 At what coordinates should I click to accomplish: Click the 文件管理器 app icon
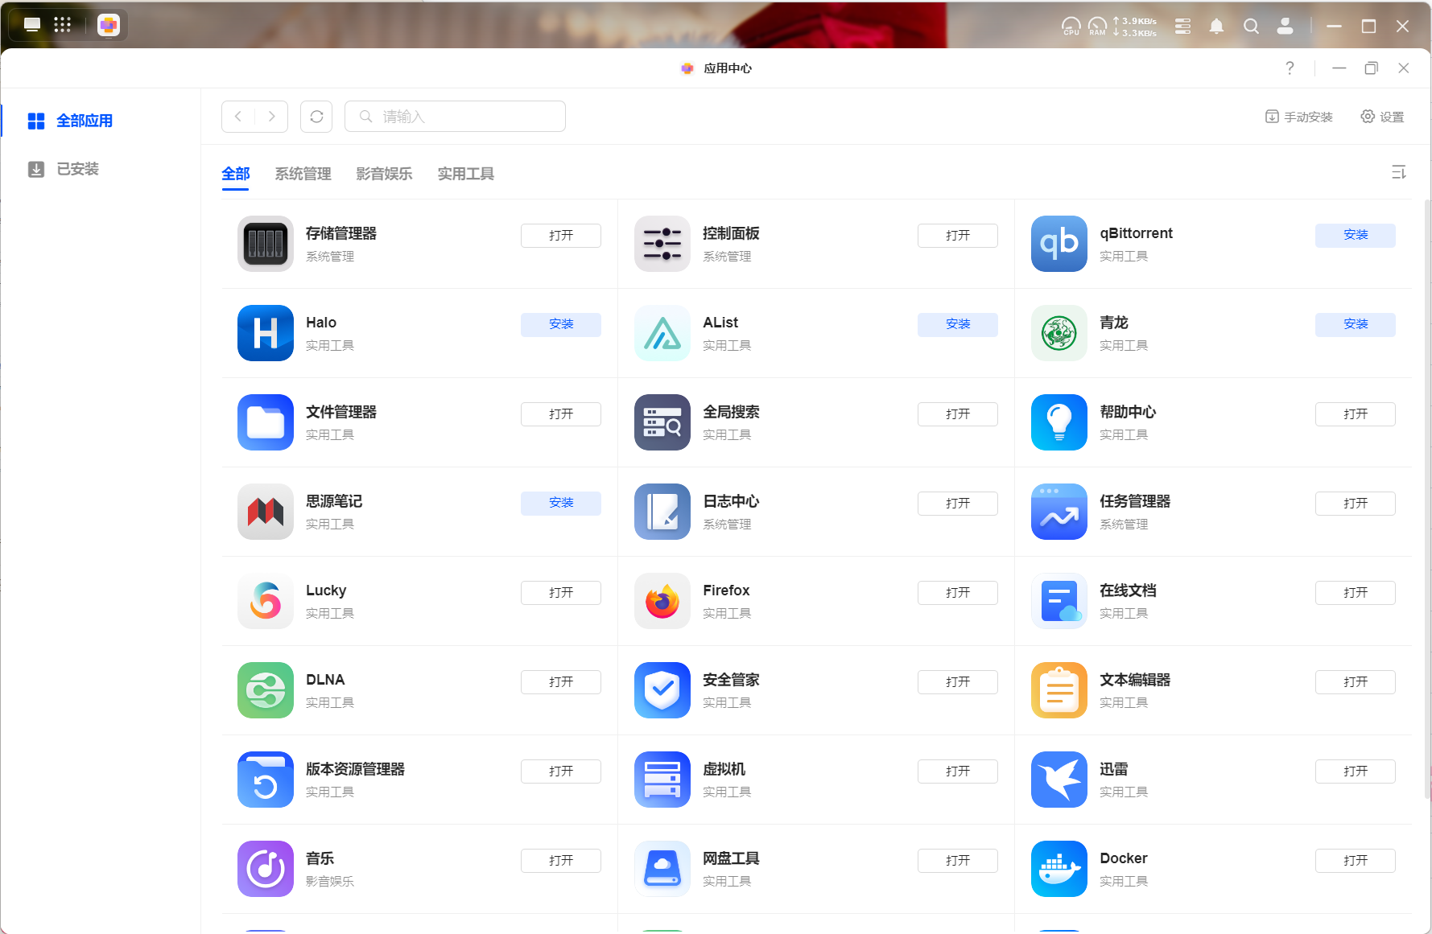266,422
